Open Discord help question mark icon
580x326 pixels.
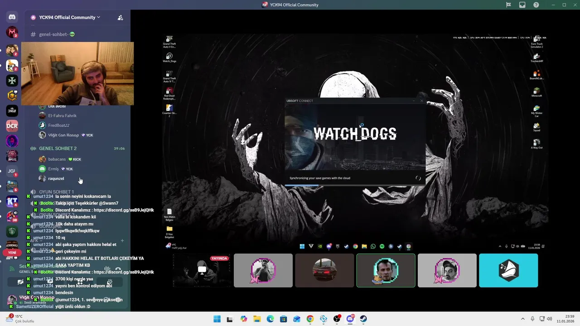[536, 5]
